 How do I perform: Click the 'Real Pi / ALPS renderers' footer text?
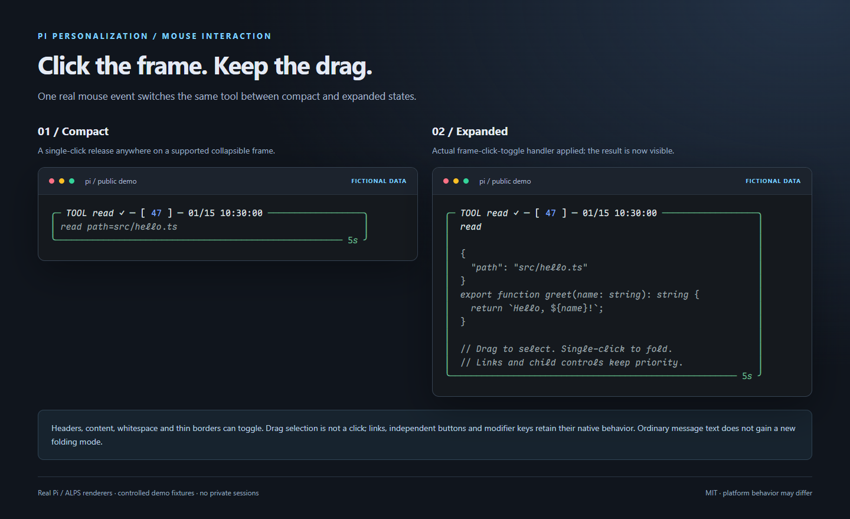point(148,493)
